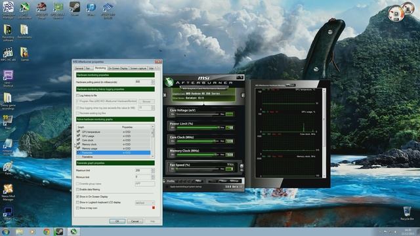Viewport: 420px width, 236px height.
Task: Click the Browse button for log file
Action: point(146,102)
